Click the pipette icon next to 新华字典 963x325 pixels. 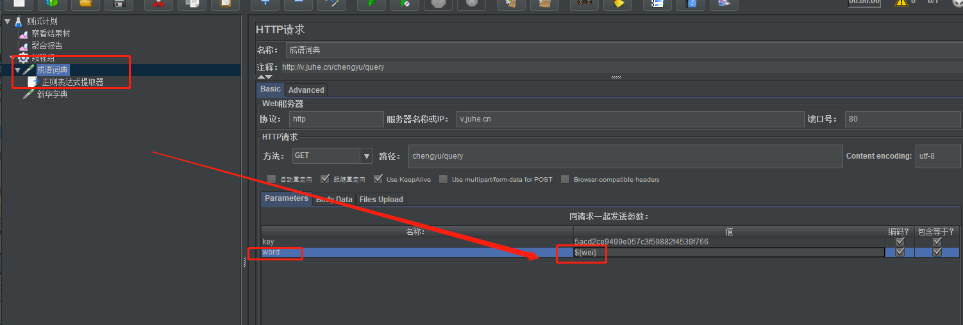tap(28, 94)
